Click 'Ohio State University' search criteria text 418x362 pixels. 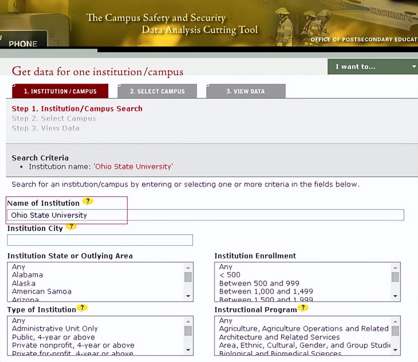click(x=133, y=167)
